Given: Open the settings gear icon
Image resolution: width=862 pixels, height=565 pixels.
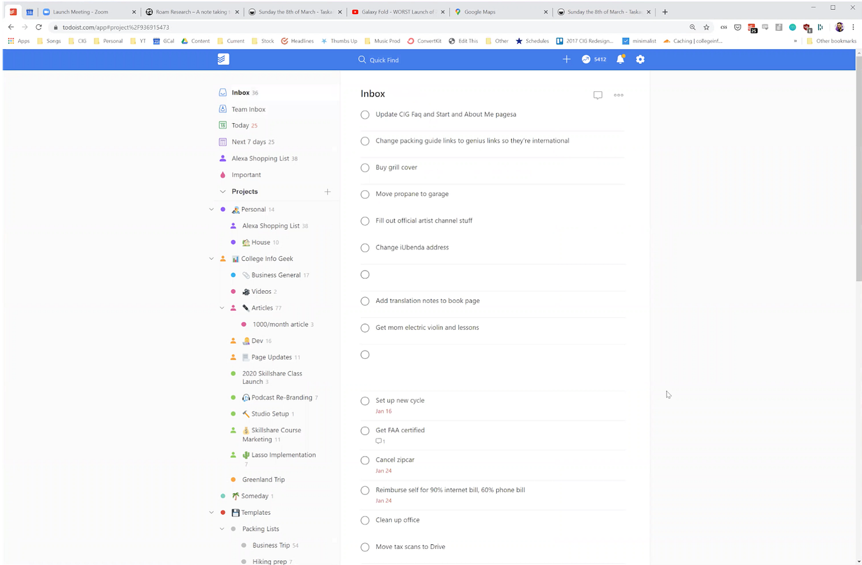Looking at the screenshot, I should pyautogui.click(x=640, y=59).
